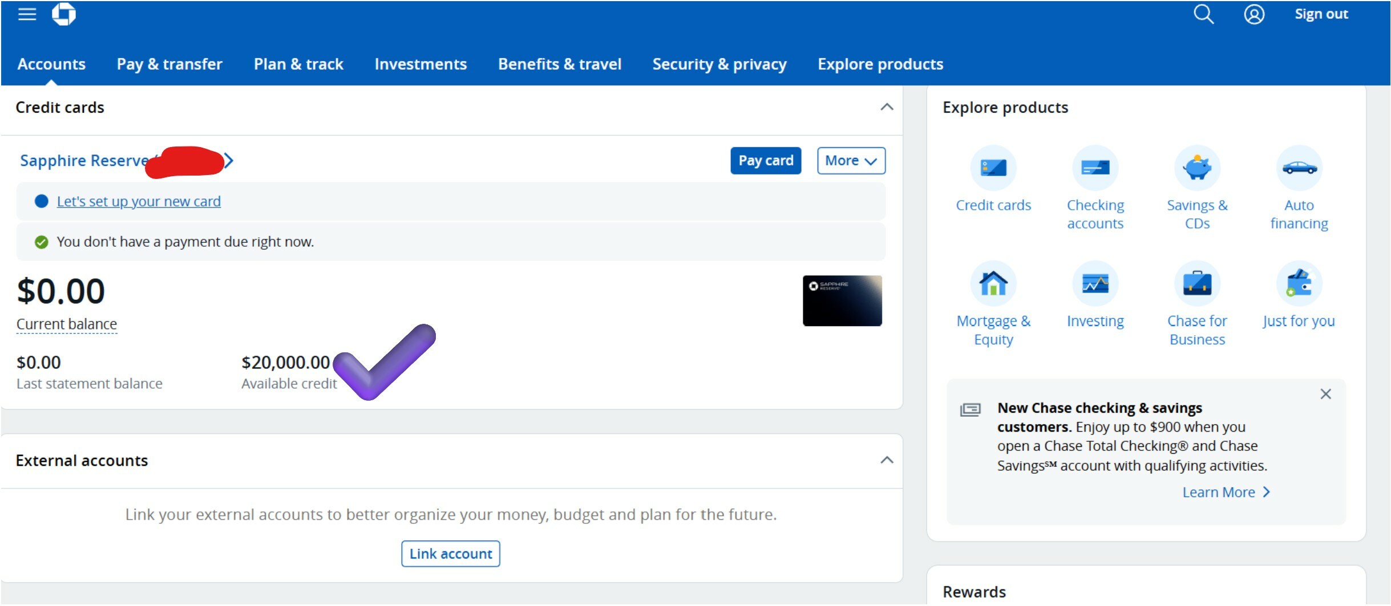Click the Sapphire Reserve card image
The height and width of the screenshot is (606, 1391).
point(842,300)
